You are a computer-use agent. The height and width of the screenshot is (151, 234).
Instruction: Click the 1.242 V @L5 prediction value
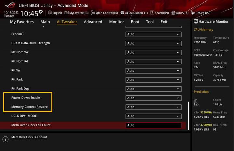pos(201,117)
